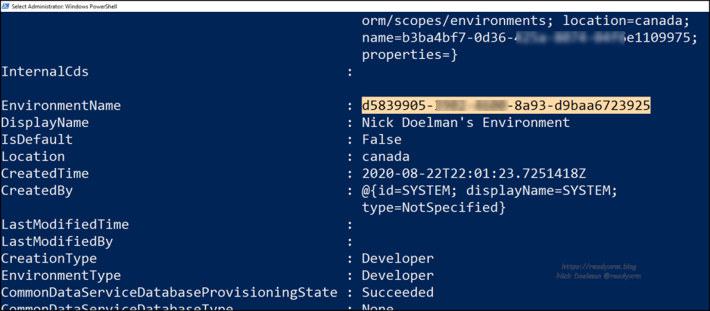Click the Location value 'canada'
Screen dimensions: 710x311
point(385,157)
